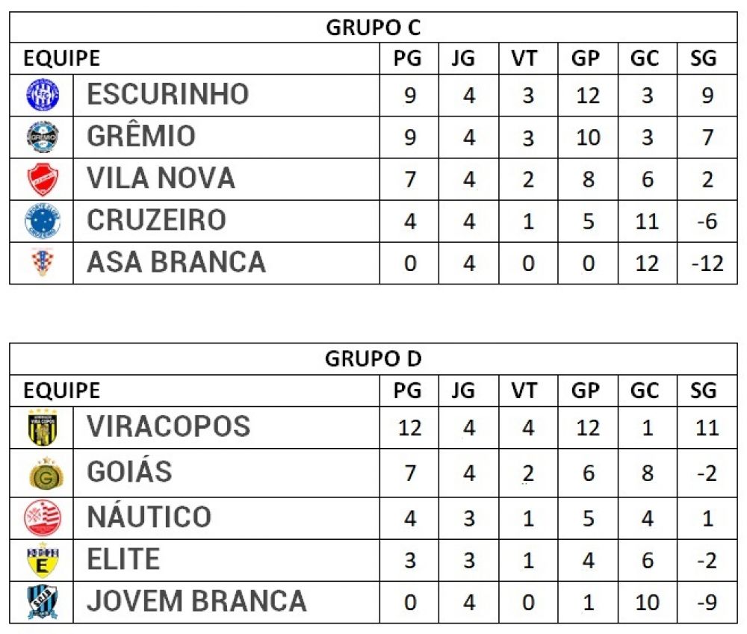Click the GRUPO D table title
747x634 pixels.
tap(373, 359)
